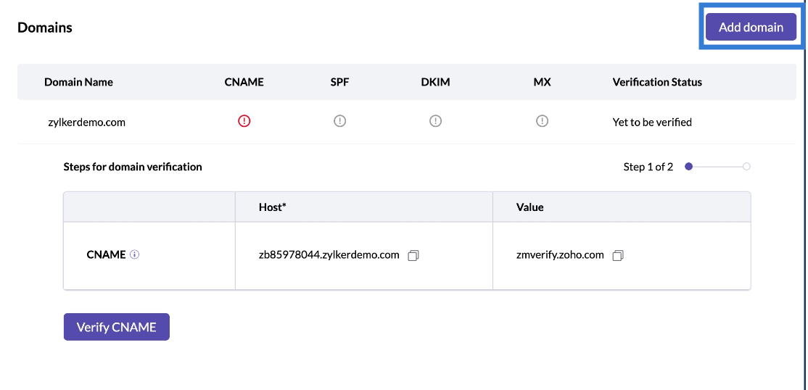808x390 pixels.
Task: Click the DKIM status alert icon
Action: [435, 121]
